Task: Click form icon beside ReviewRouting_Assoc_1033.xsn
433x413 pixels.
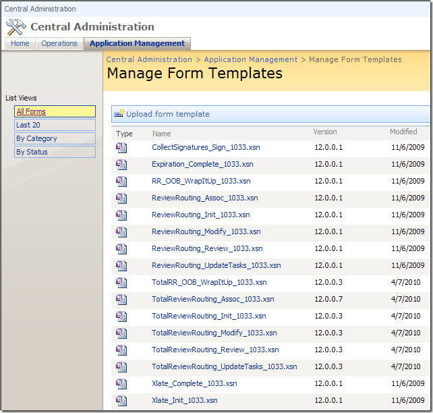Action: pos(121,198)
